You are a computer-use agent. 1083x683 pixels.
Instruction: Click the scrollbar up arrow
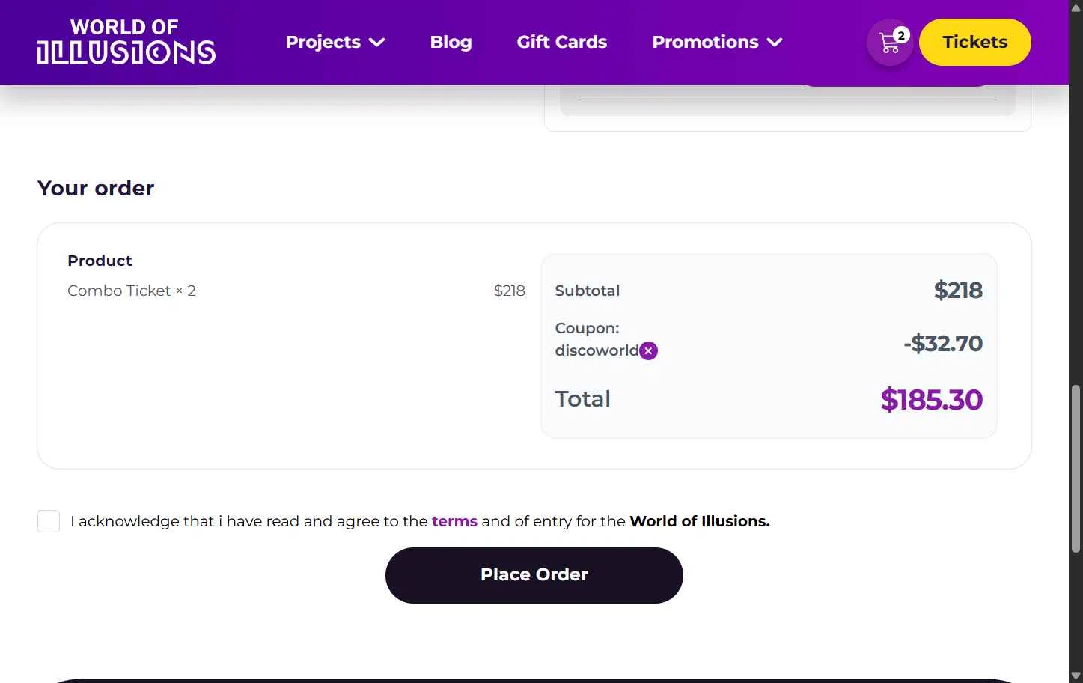coord(1076,7)
